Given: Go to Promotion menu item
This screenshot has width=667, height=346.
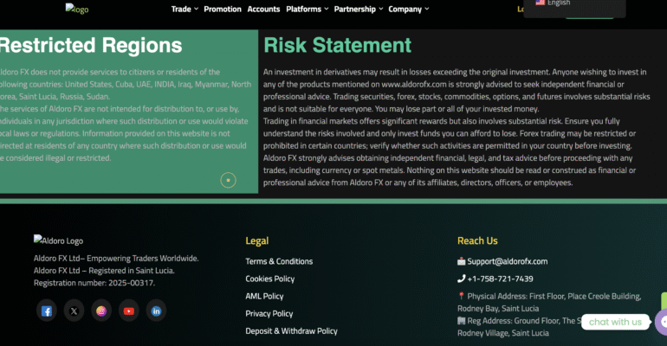Looking at the screenshot, I should [x=223, y=10].
